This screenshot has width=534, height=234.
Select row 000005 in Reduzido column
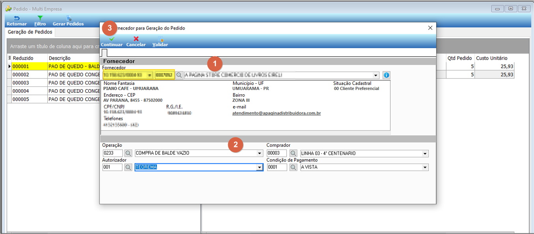point(30,99)
